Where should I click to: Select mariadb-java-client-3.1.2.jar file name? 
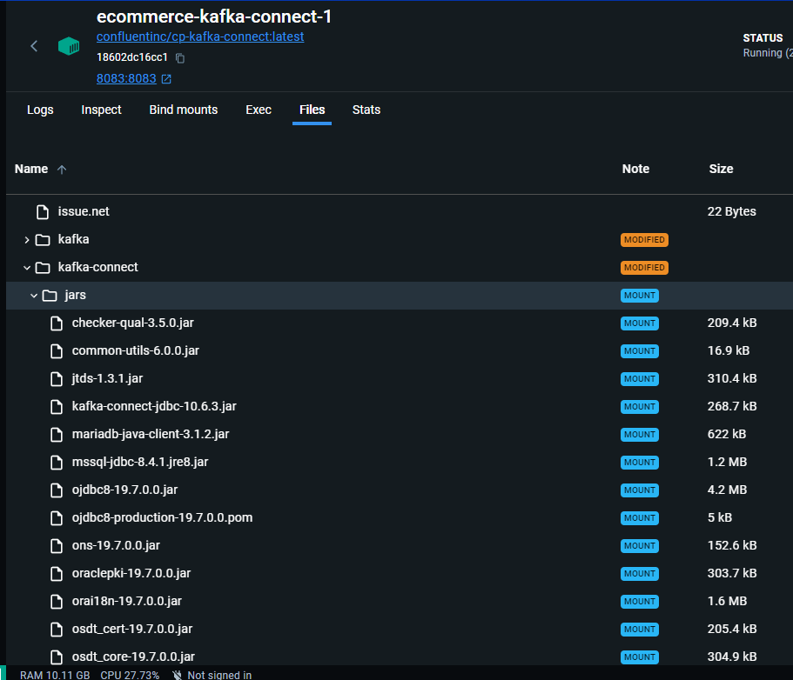click(151, 434)
